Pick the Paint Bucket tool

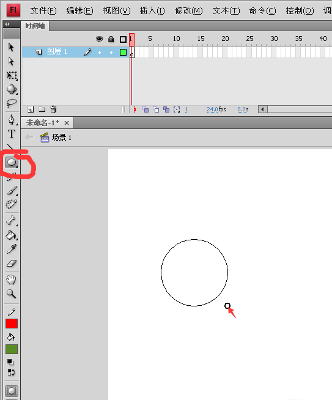click(x=12, y=235)
